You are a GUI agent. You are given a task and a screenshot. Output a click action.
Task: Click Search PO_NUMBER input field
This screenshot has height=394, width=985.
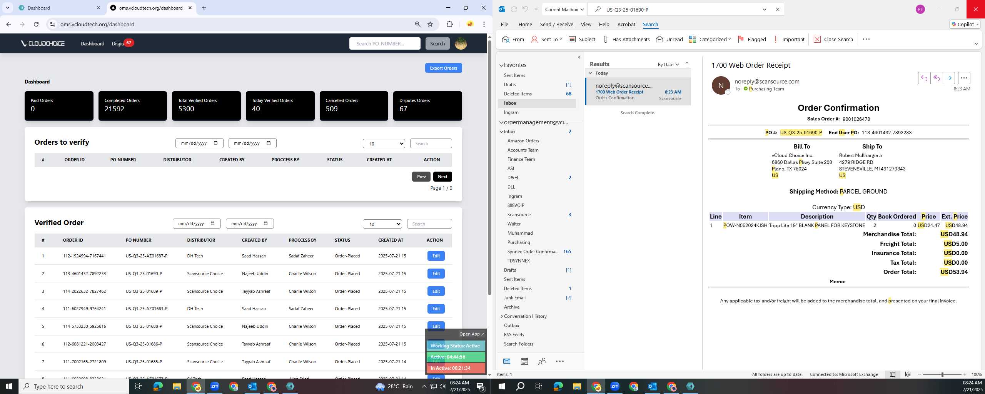click(385, 43)
